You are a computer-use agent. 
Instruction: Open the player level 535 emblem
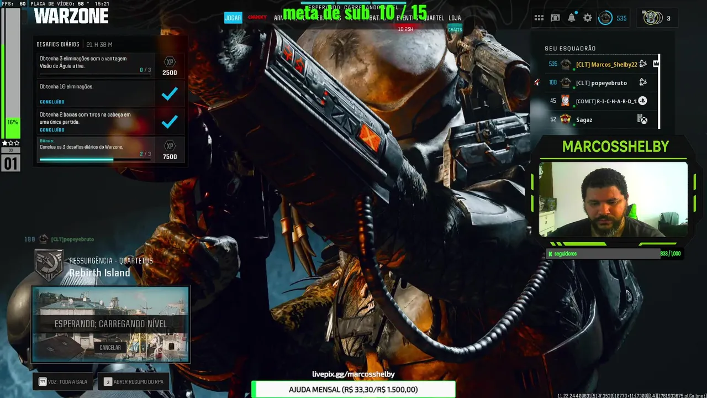[x=605, y=18]
